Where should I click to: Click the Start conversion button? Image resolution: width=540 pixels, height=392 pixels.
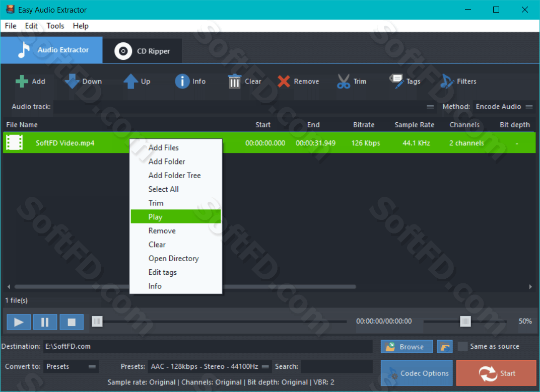[x=496, y=373]
